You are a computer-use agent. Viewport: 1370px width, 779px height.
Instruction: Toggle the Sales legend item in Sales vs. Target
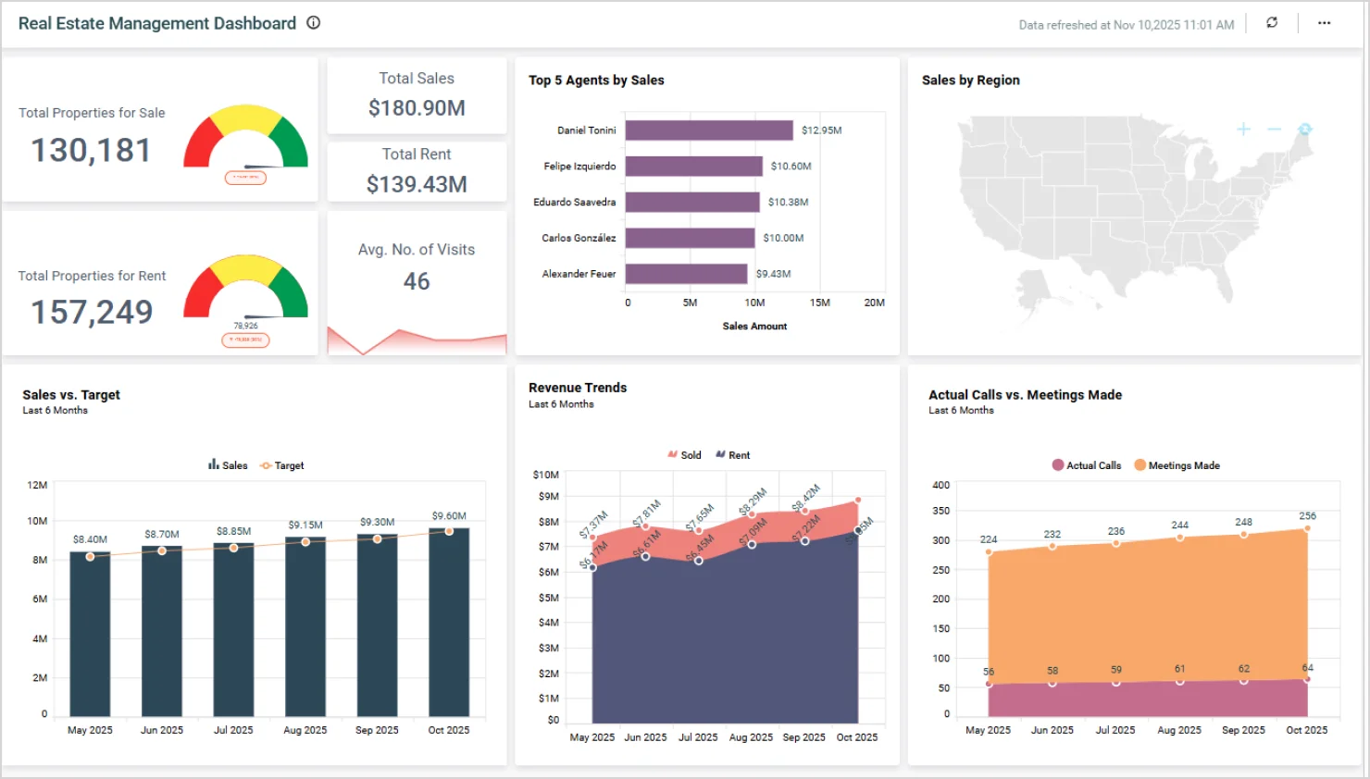[228, 465]
